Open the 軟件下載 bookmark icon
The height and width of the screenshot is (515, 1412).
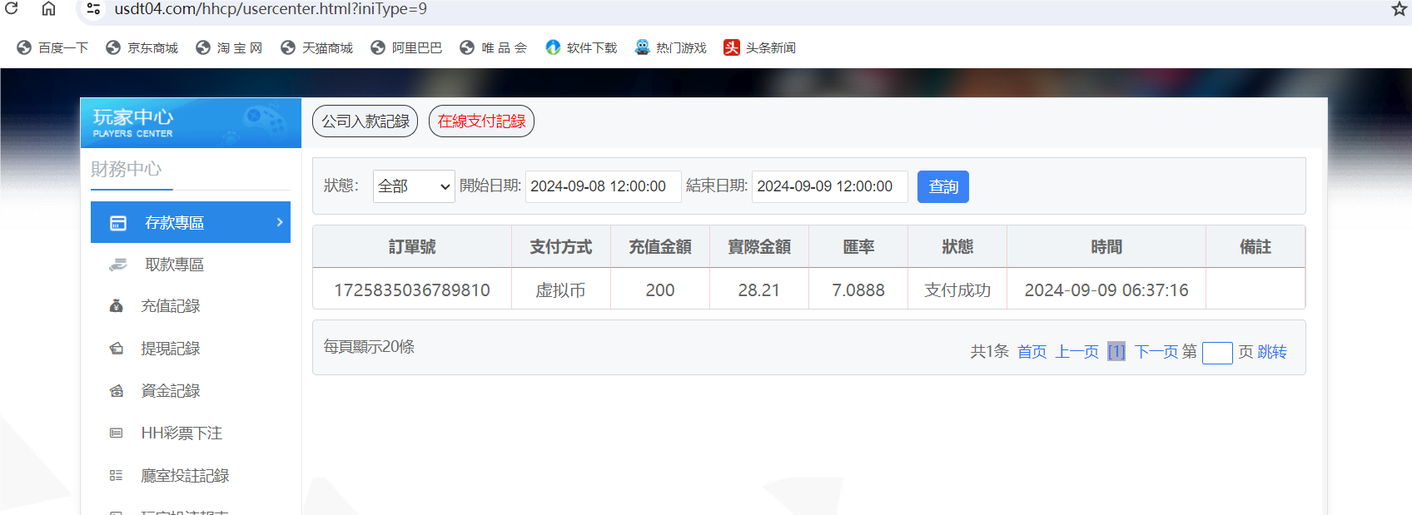[553, 47]
